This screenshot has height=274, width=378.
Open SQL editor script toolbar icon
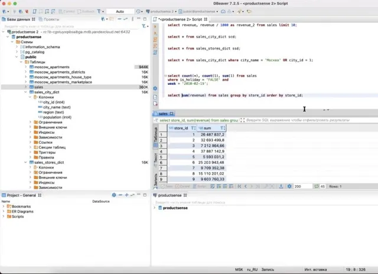coord(34,11)
